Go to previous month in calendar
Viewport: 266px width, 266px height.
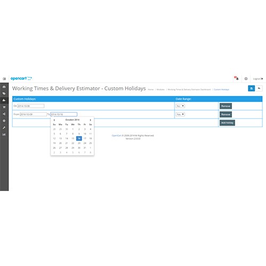pyautogui.click(x=54, y=120)
